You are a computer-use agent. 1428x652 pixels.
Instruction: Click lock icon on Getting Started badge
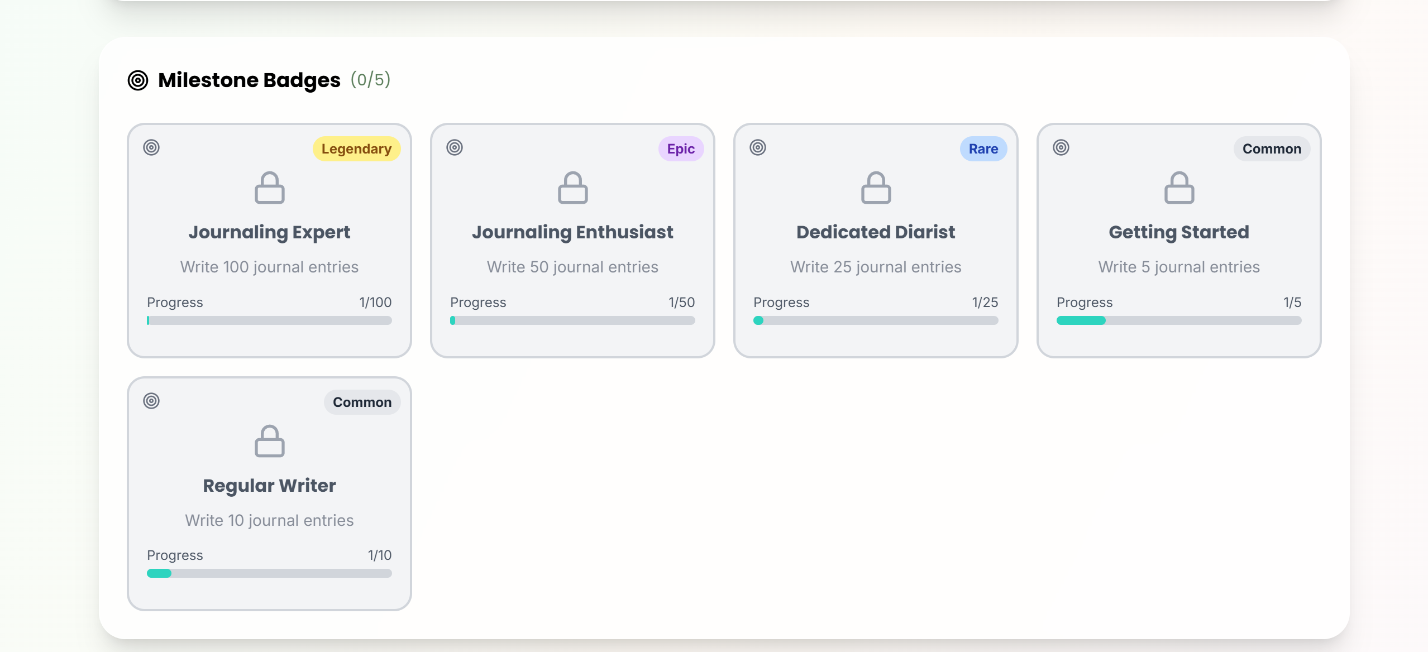click(1179, 188)
